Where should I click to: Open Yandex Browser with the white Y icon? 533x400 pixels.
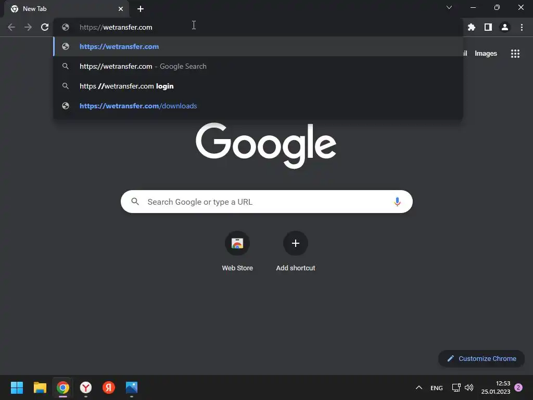[x=86, y=387]
